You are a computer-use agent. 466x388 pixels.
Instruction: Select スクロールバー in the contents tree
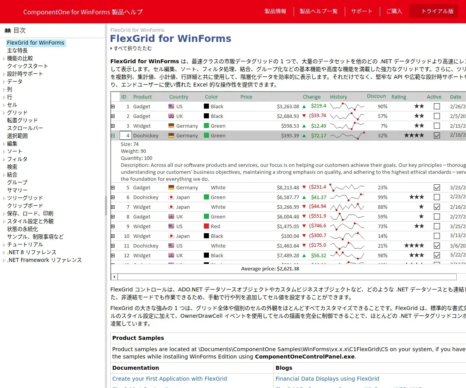click(25, 128)
